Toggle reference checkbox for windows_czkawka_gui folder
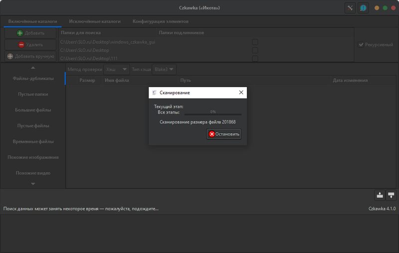This screenshot has width=399, height=253. (x=255, y=42)
